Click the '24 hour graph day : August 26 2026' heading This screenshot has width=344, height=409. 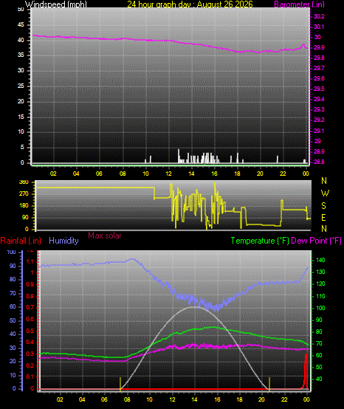coord(190,4)
